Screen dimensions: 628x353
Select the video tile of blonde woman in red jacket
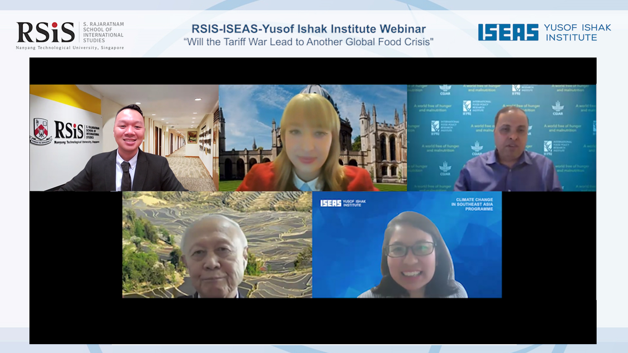click(313, 138)
